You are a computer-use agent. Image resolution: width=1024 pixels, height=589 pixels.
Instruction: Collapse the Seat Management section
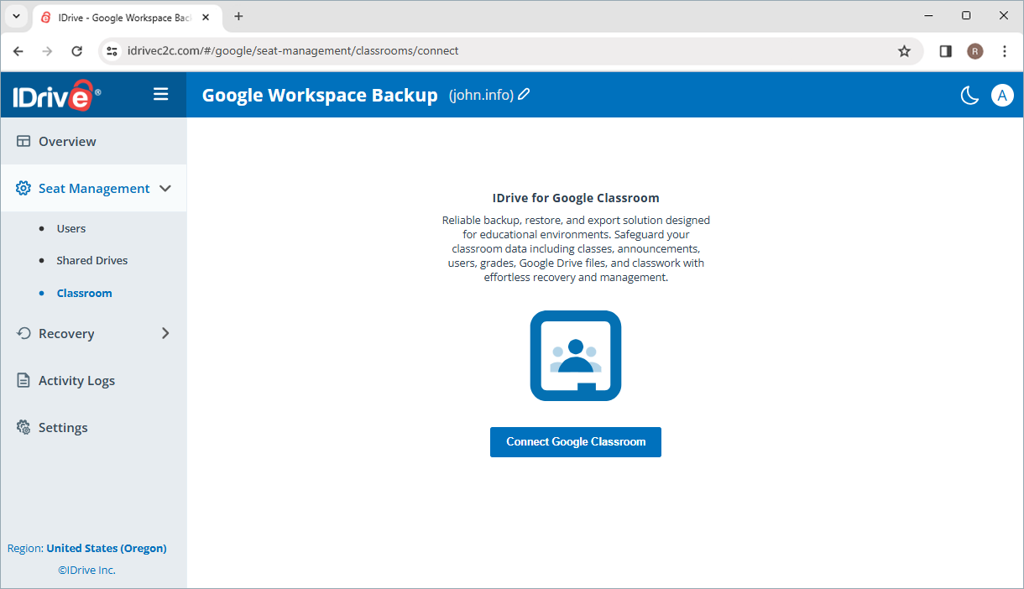coord(165,188)
